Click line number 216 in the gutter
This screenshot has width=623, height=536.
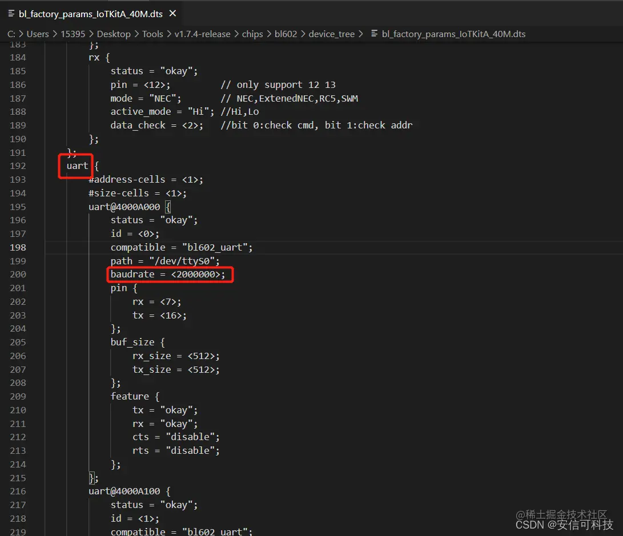point(18,491)
